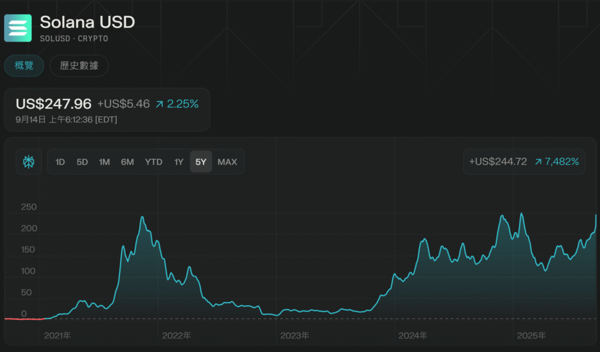Click the 2023年 x-axis label
This screenshot has width=600, height=352.
pos(295,336)
